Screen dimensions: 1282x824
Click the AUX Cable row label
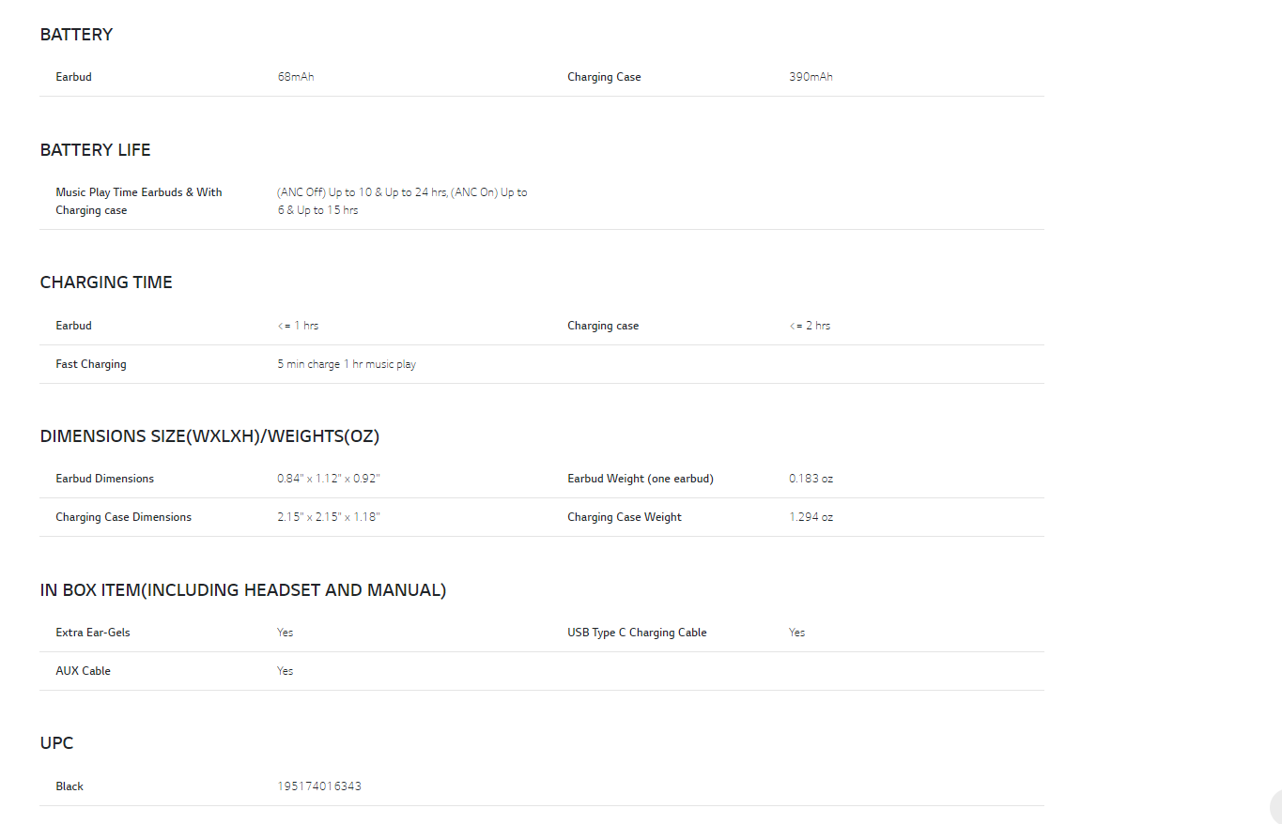83,671
